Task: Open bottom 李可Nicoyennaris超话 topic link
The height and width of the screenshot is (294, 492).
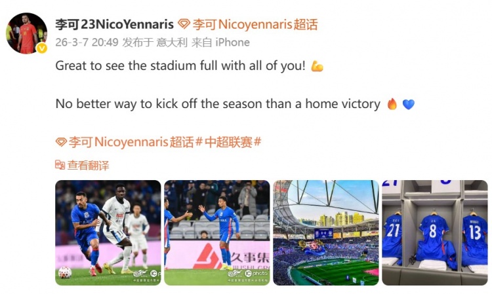Action: (x=131, y=142)
